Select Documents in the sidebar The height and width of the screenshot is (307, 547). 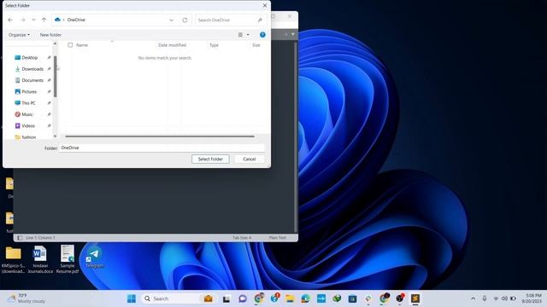click(32, 80)
